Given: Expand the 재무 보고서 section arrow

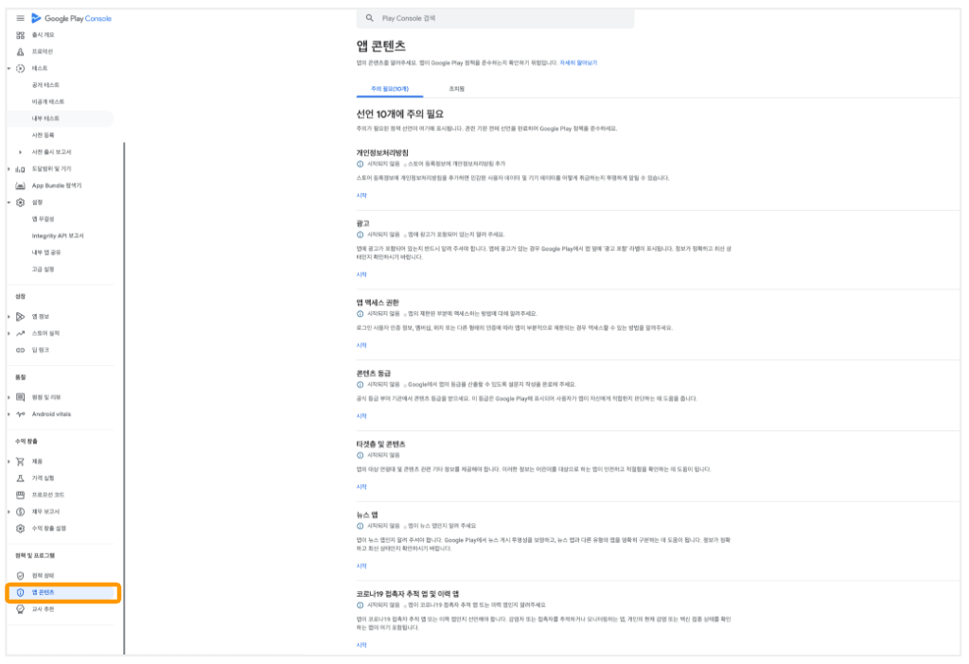Looking at the screenshot, I should click(x=9, y=512).
